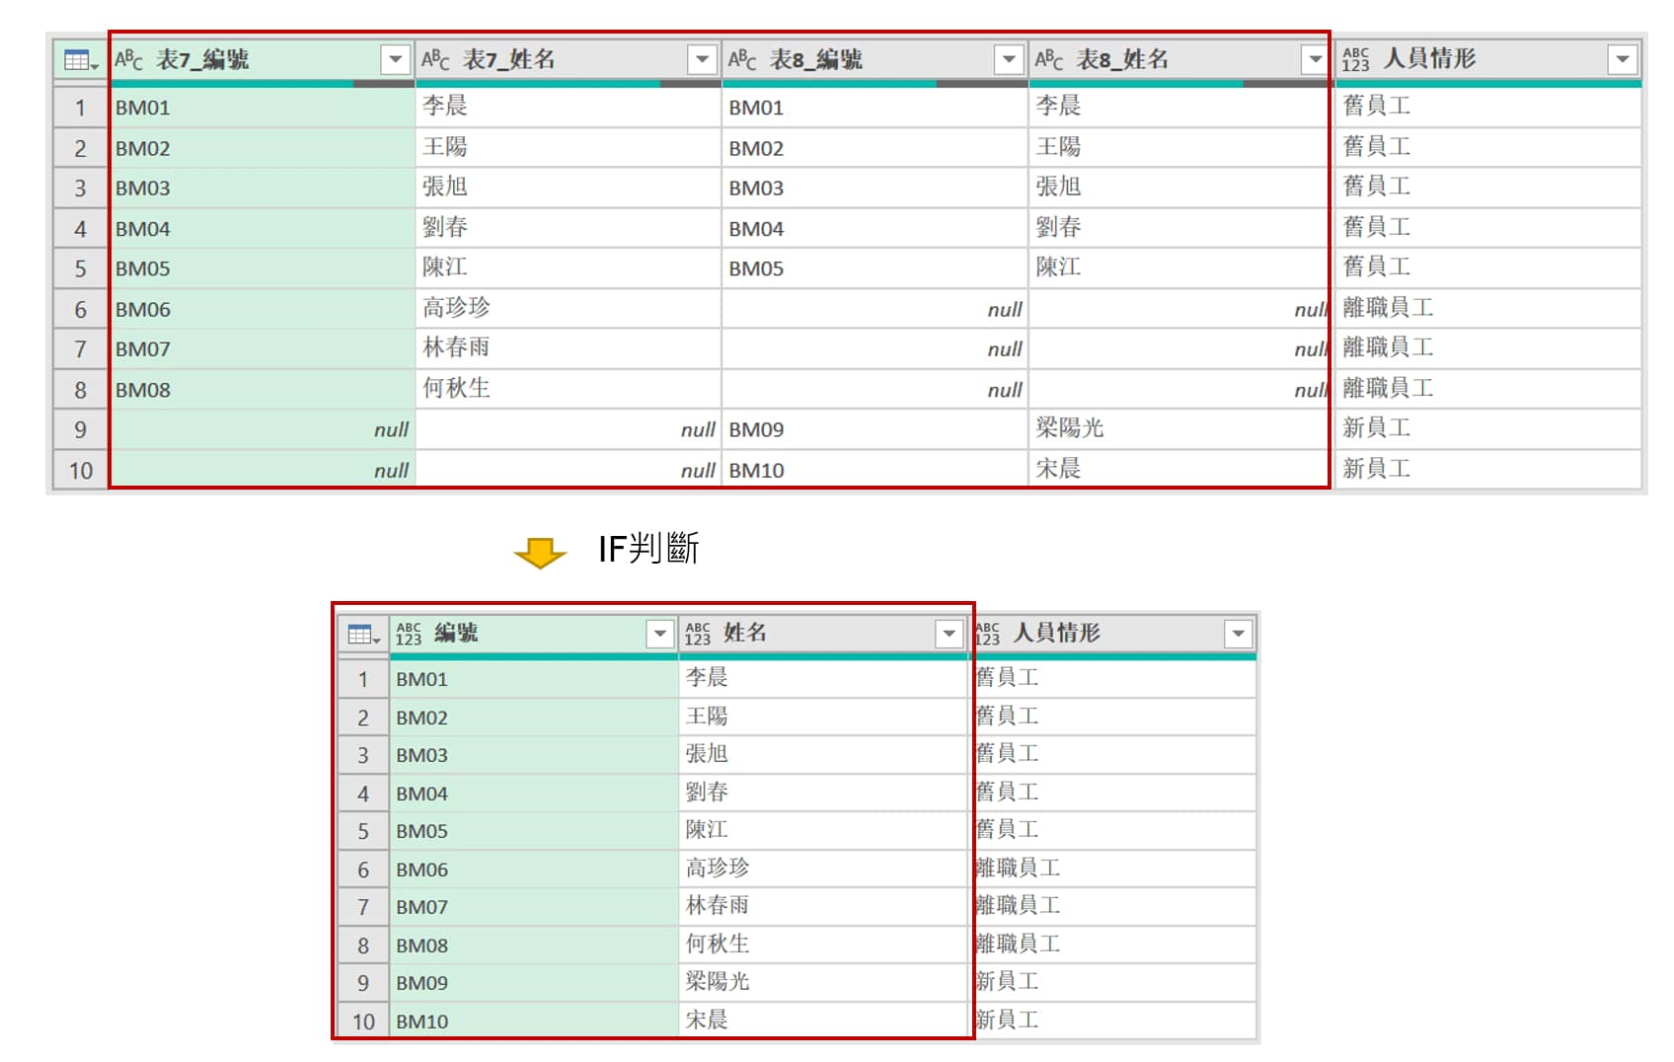1674x1062 pixels.
Task: Select the 高珍珍 cell in top table
Action: 456,308
